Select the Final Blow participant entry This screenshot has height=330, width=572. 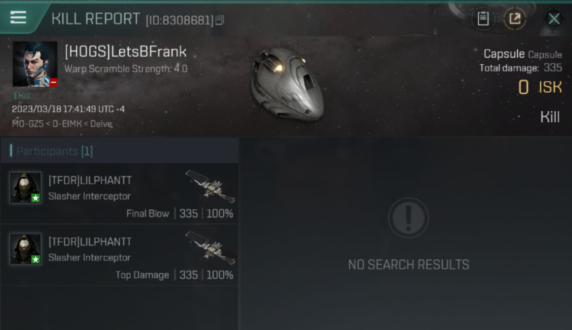click(x=119, y=194)
